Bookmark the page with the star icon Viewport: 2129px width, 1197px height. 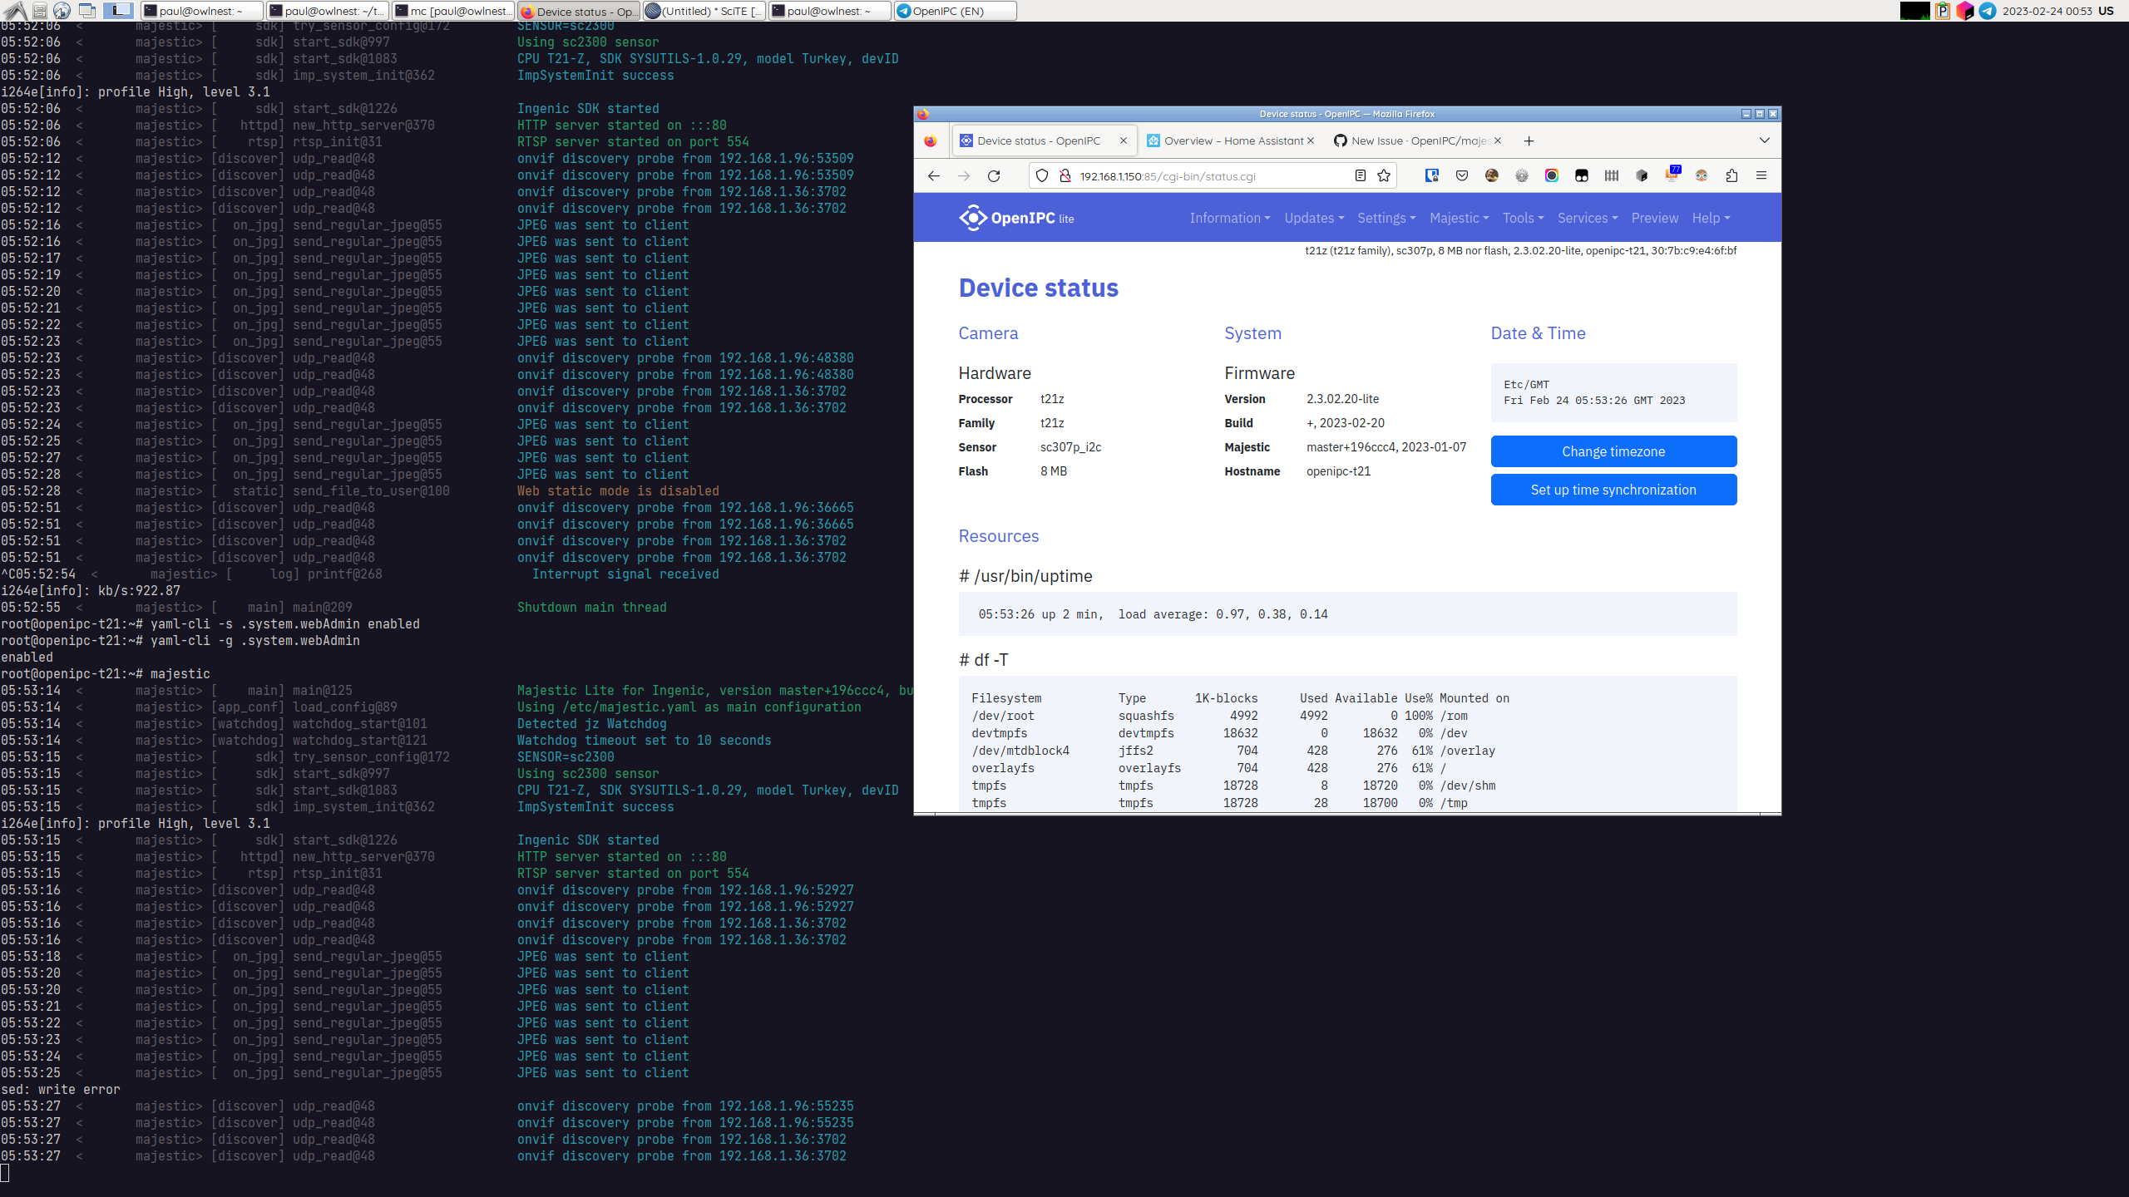click(1384, 175)
